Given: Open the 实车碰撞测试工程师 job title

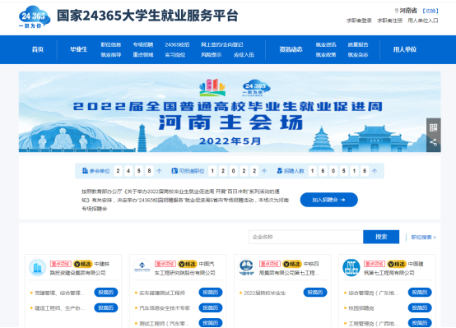Looking at the screenshot, I should [x=162, y=293].
